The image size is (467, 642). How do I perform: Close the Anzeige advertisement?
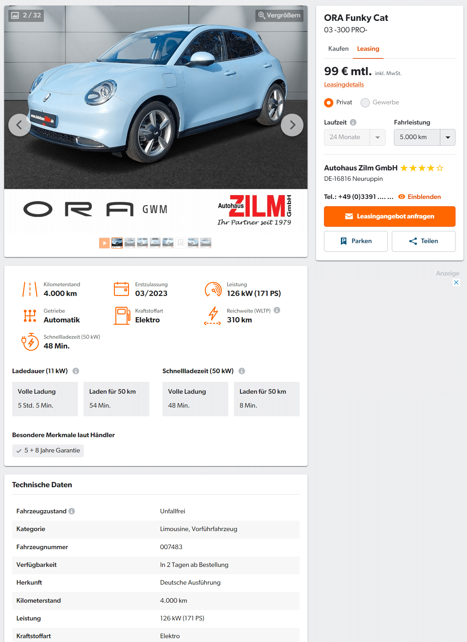[x=456, y=282]
